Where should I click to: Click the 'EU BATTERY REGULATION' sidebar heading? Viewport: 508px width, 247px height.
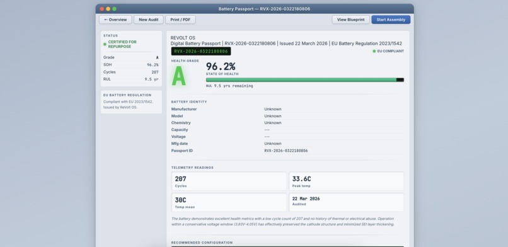point(127,95)
